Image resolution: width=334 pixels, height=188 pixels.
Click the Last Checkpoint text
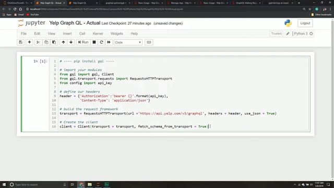click(x=126, y=23)
